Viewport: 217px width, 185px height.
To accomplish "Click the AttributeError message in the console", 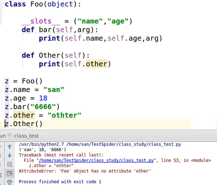I will click(x=85, y=171).
